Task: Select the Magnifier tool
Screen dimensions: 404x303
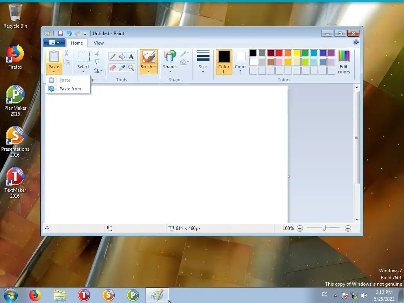Action: pos(131,68)
